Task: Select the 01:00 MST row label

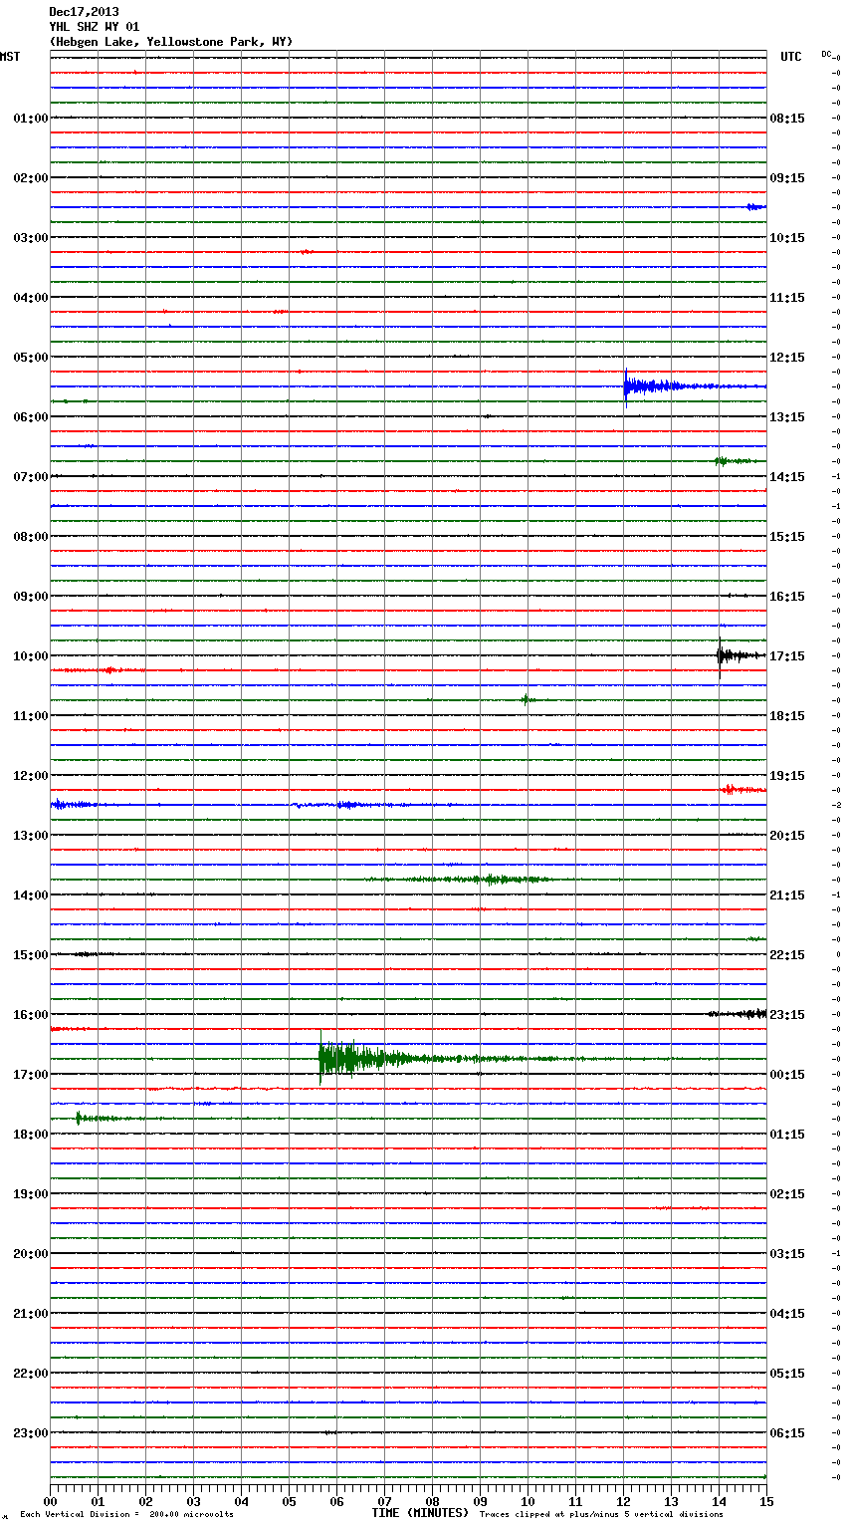Action: coord(31,119)
